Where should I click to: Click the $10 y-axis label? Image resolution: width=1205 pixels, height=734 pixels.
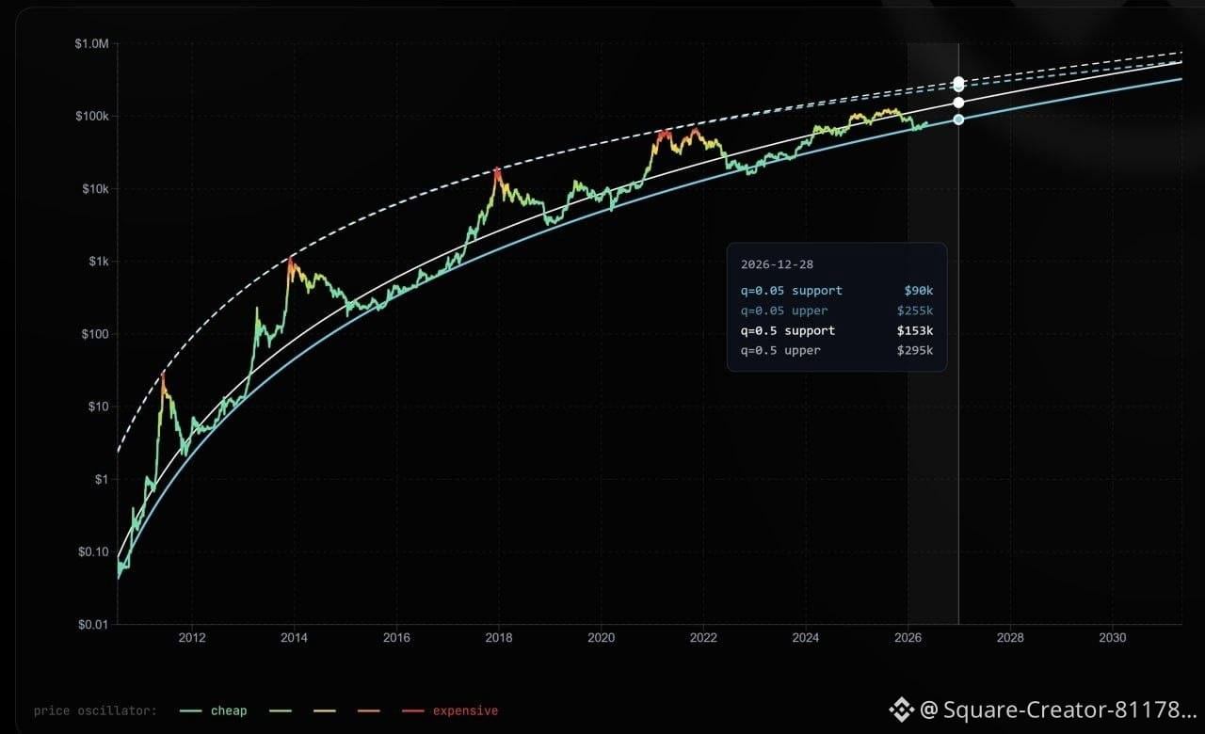click(99, 407)
